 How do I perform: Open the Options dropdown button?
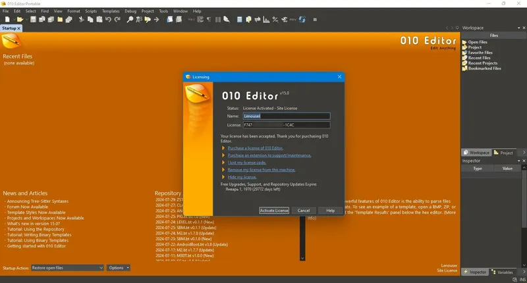[x=119, y=268]
